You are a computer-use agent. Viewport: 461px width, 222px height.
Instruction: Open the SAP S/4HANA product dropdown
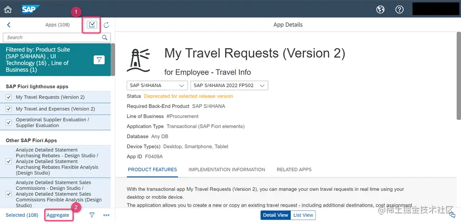157,85
